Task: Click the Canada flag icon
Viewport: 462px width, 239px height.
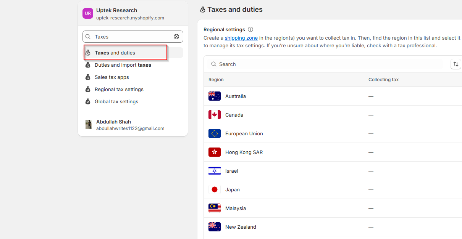Action: click(x=215, y=115)
